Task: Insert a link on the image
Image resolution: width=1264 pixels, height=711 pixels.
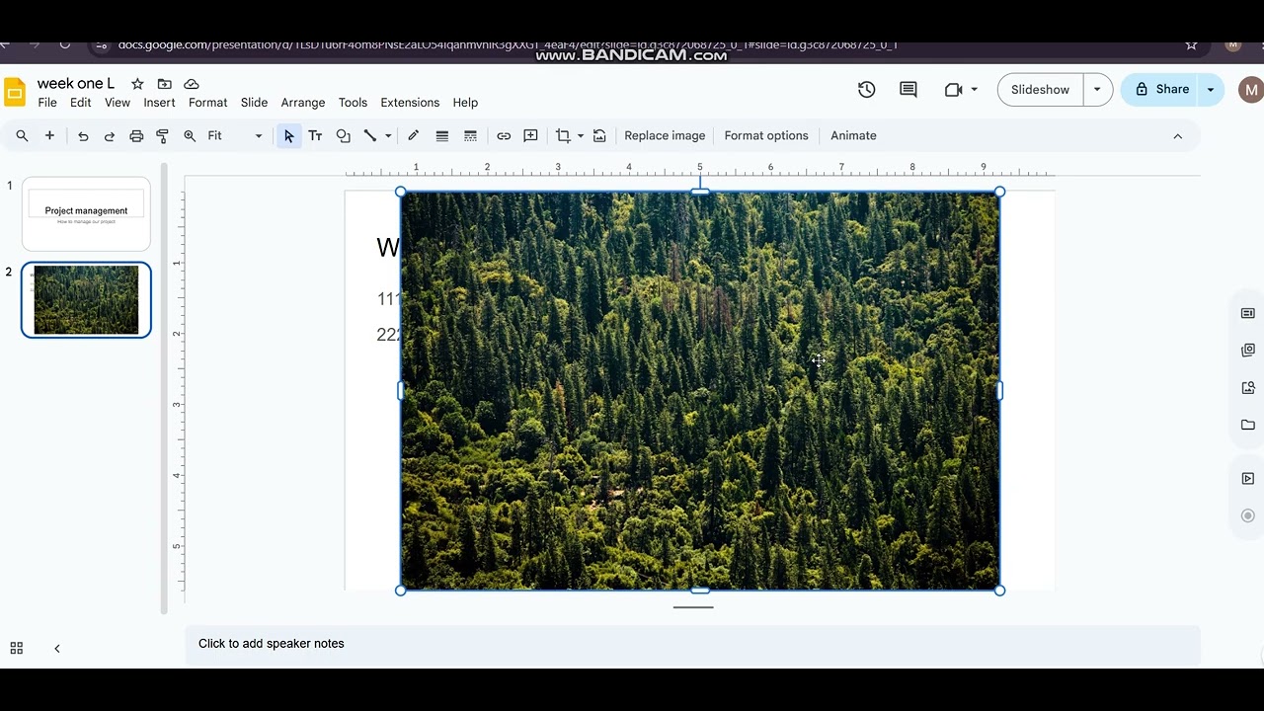Action: pos(504,136)
